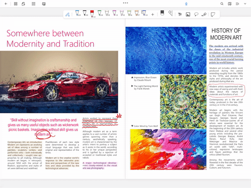Viewport: 251px width, 188px height.
Task: Toggle the stylus pen mode icon
Action: [67, 15]
